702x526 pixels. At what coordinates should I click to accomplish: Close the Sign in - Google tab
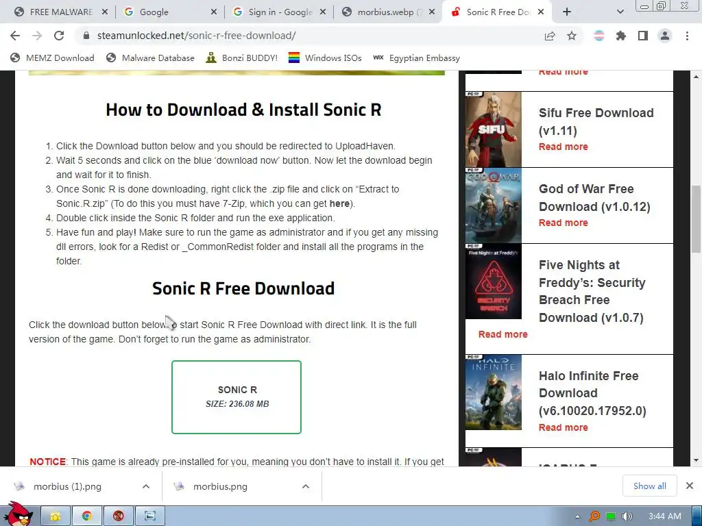click(323, 12)
